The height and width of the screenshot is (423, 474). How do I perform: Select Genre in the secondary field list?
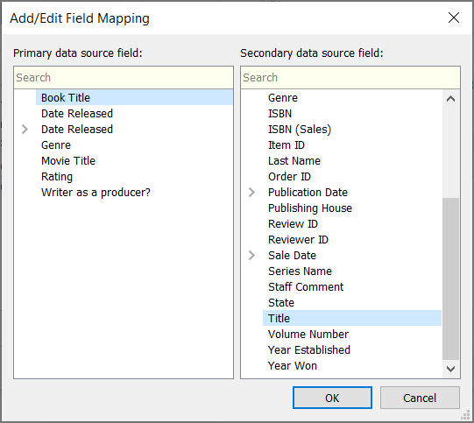(283, 97)
